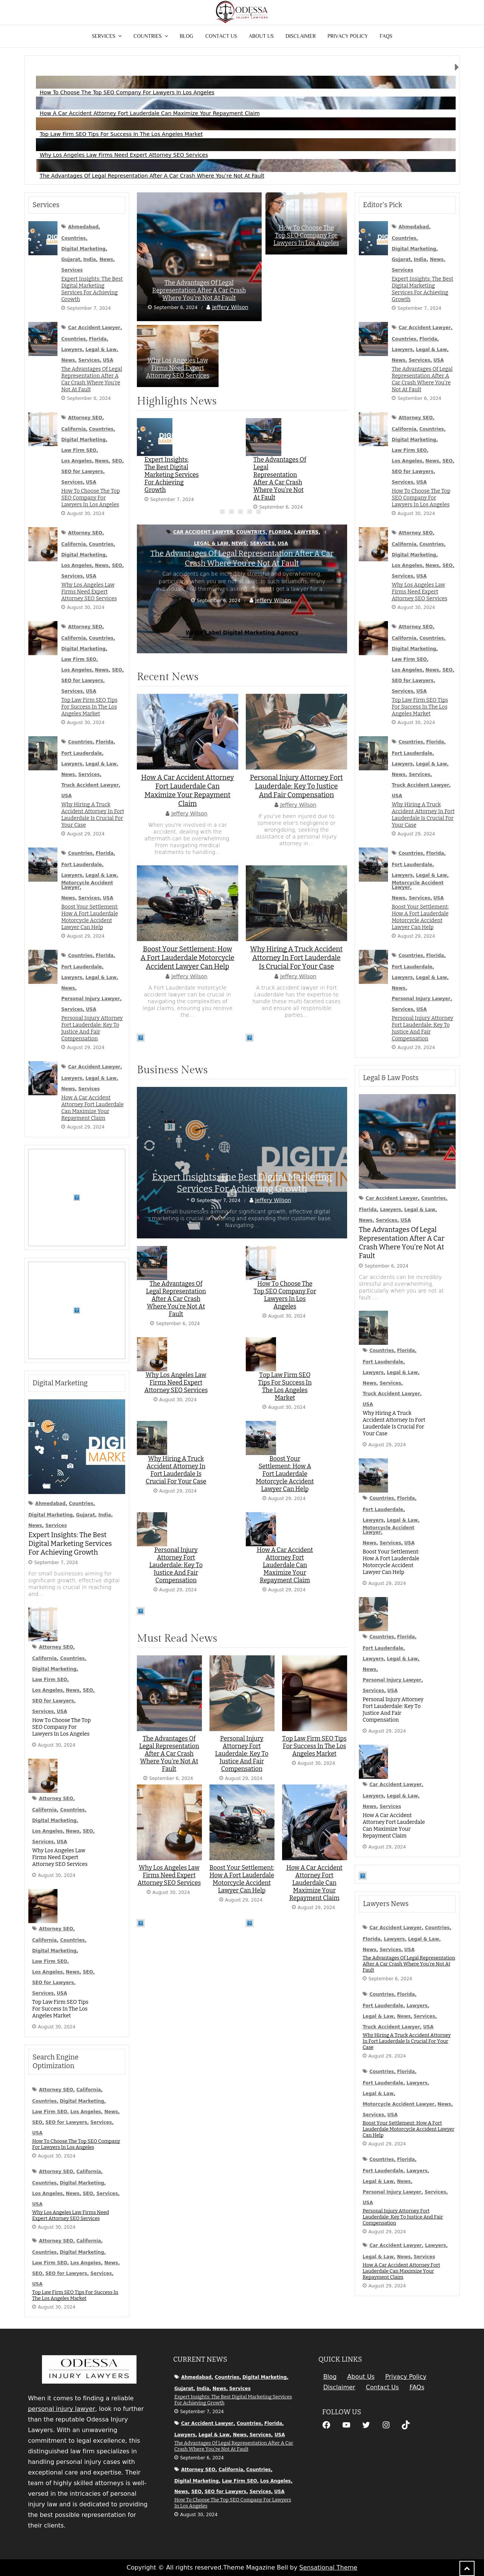This screenshot has width=484, height=2576.
Task: Click the Odessa Injury Lawyers header logo
Action: (242, 12)
